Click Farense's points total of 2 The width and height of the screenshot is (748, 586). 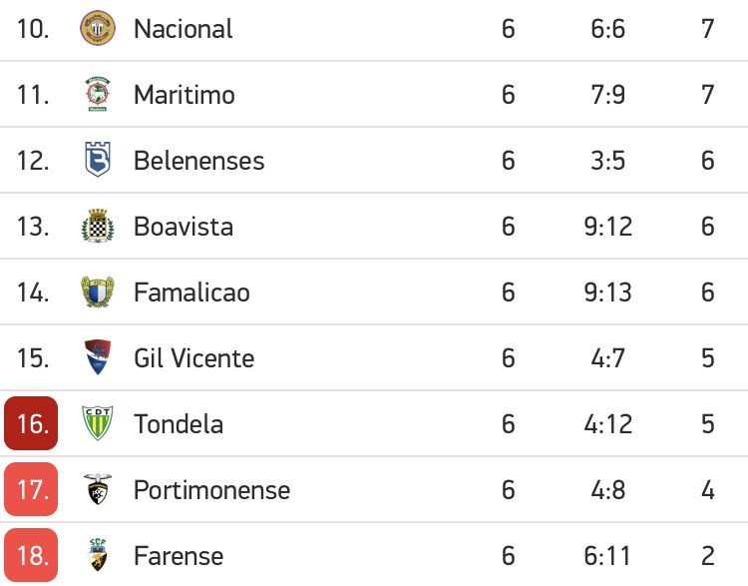point(708,556)
